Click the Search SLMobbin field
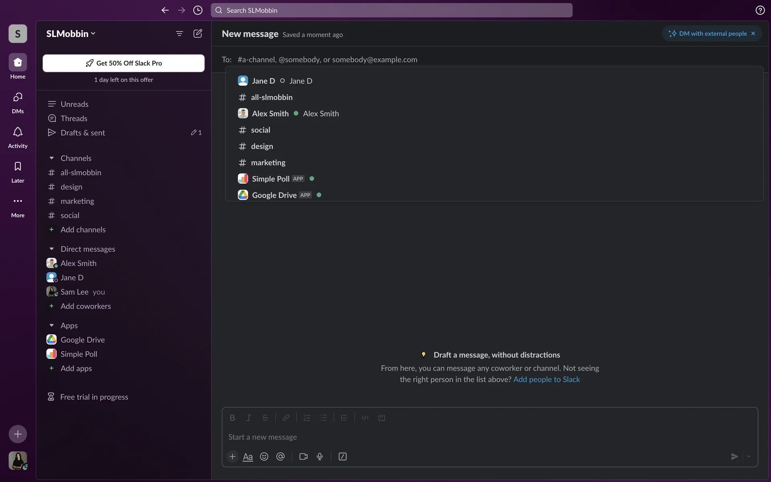 coord(392,10)
